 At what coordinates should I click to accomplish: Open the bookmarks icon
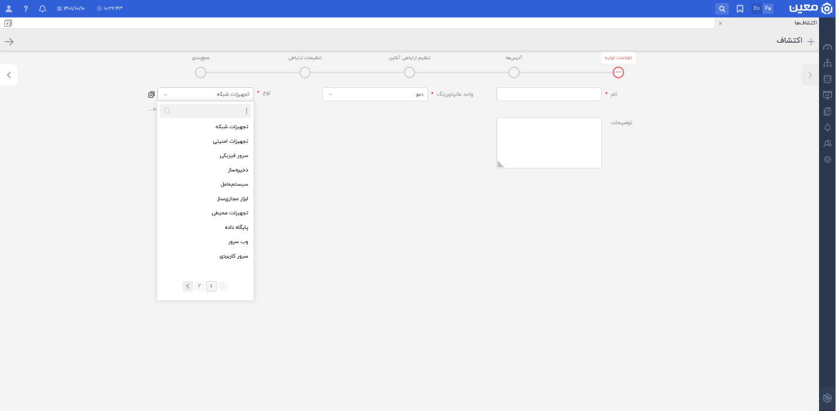click(740, 9)
